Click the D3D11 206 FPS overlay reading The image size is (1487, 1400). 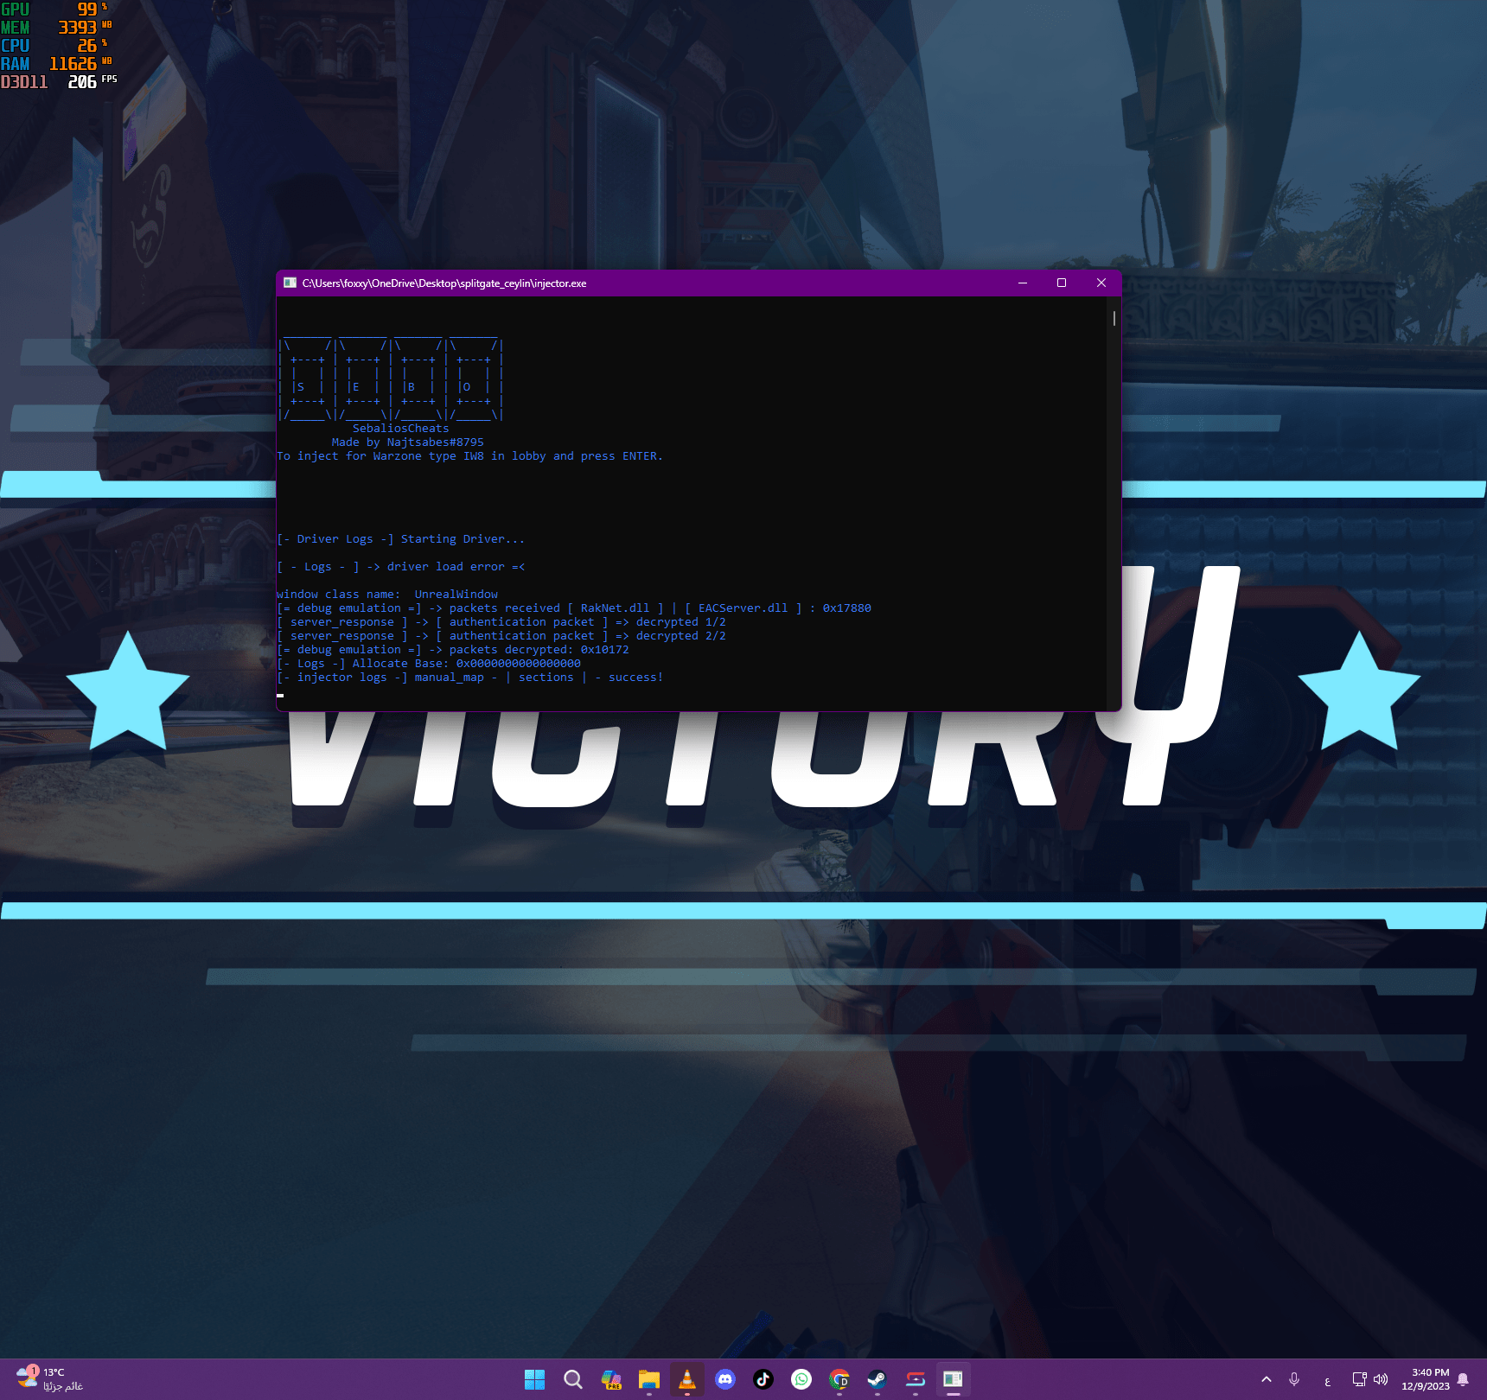(x=59, y=82)
